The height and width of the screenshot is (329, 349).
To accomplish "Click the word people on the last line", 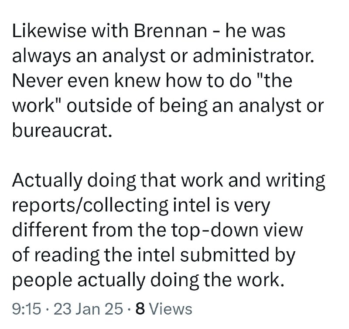I will point(42,280).
